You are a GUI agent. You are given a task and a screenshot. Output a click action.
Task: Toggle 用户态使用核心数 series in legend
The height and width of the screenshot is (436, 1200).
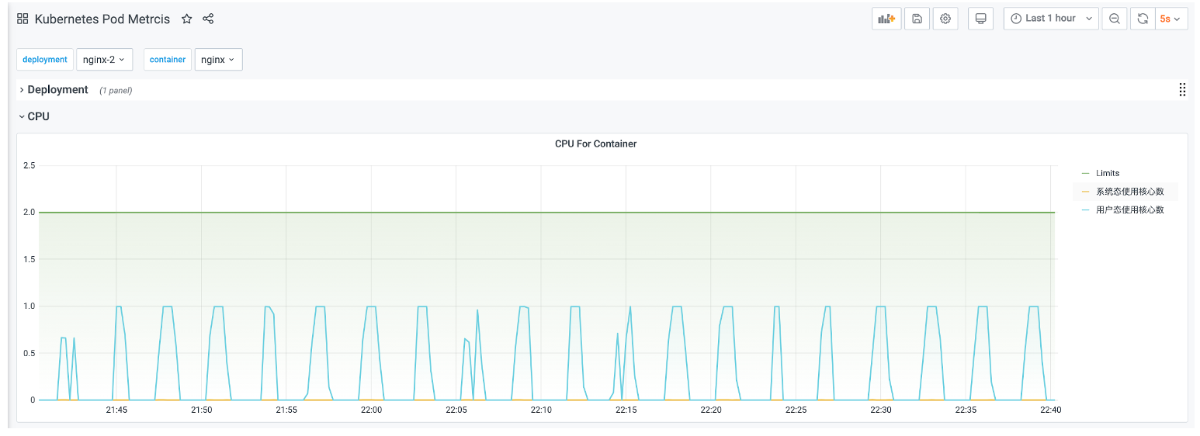(x=1129, y=210)
